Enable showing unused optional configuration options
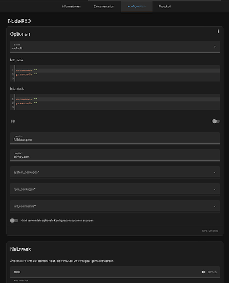Viewport: 229px width, 283px height. pos(14,221)
